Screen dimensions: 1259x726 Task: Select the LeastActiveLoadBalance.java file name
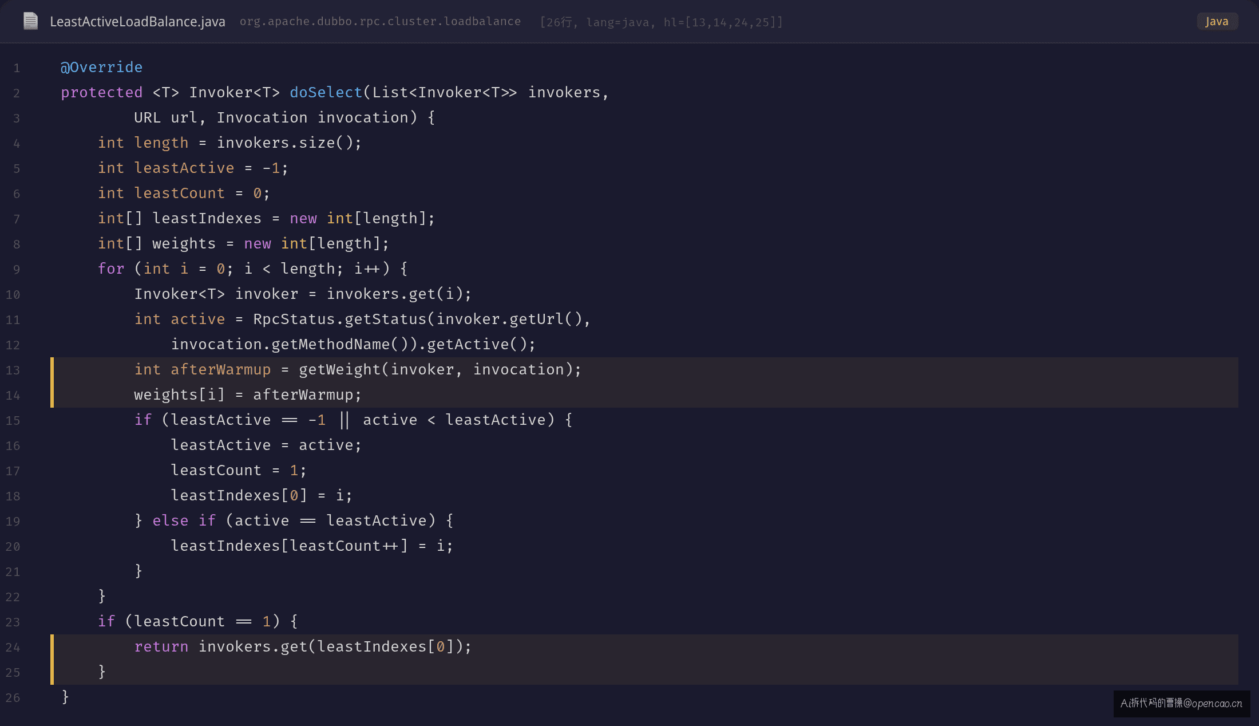click(x=137, y=22)
